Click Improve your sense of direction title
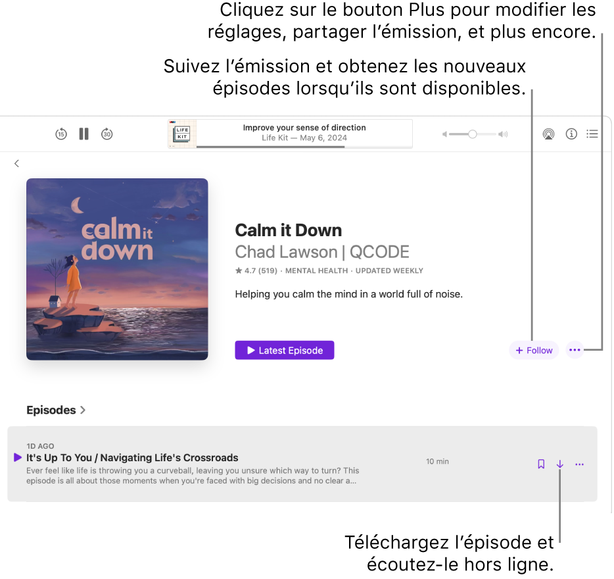The image size is (614, 579). 304,128
